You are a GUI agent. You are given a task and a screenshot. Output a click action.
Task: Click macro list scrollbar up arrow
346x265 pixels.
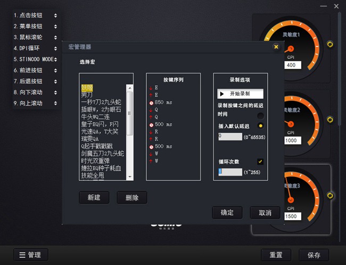(130, 88)
